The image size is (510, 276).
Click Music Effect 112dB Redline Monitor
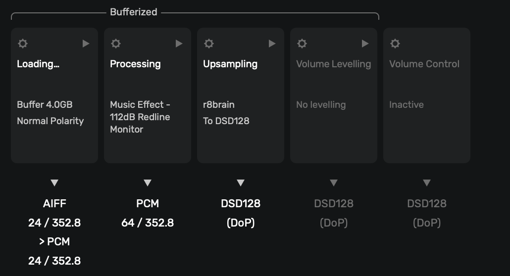[x=140, y=117]
